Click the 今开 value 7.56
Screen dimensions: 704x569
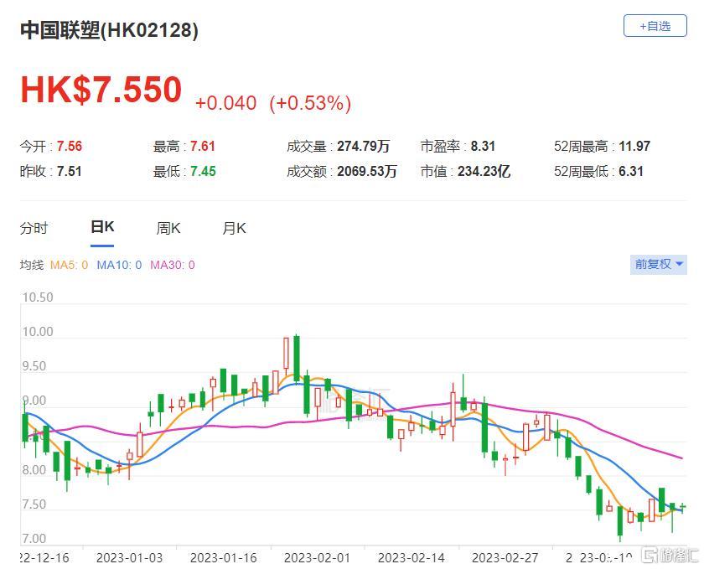pyautogui.click(x=69, y=146)
